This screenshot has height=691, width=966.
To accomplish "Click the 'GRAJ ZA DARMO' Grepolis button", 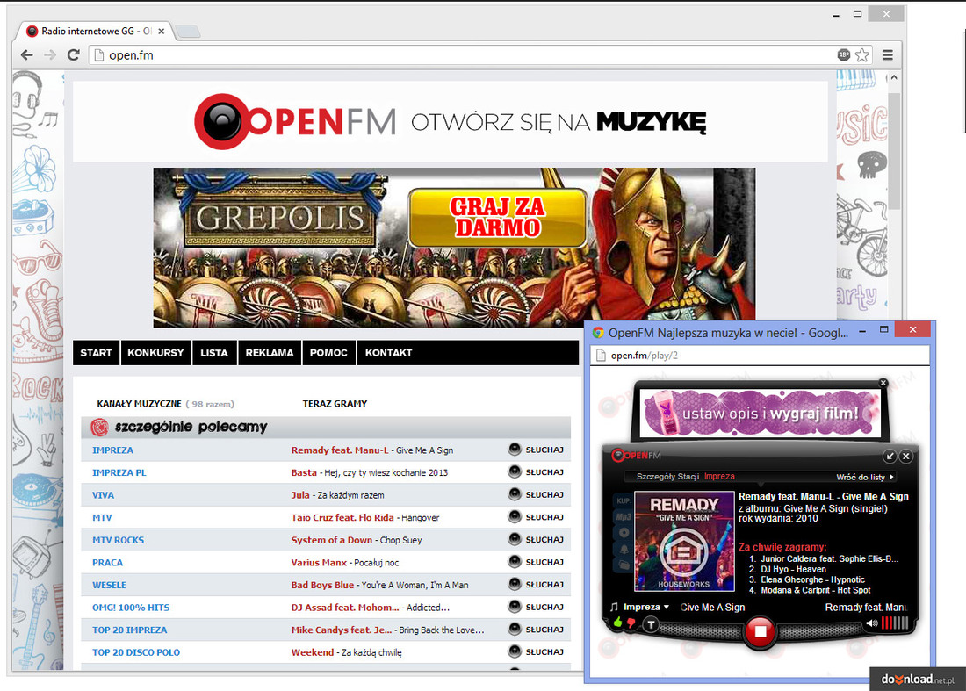I will (497, 218).
